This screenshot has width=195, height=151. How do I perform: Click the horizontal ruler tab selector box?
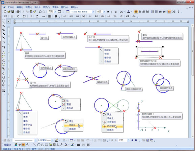pos(8,22)
